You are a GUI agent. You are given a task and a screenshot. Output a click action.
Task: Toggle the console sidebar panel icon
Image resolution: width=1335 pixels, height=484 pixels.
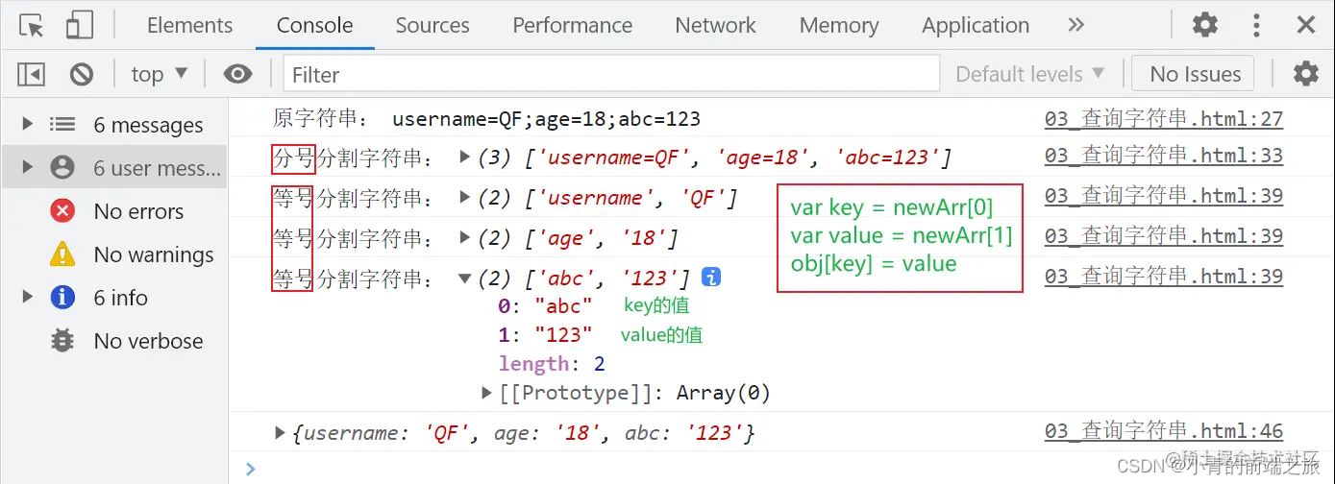(32, 74)
